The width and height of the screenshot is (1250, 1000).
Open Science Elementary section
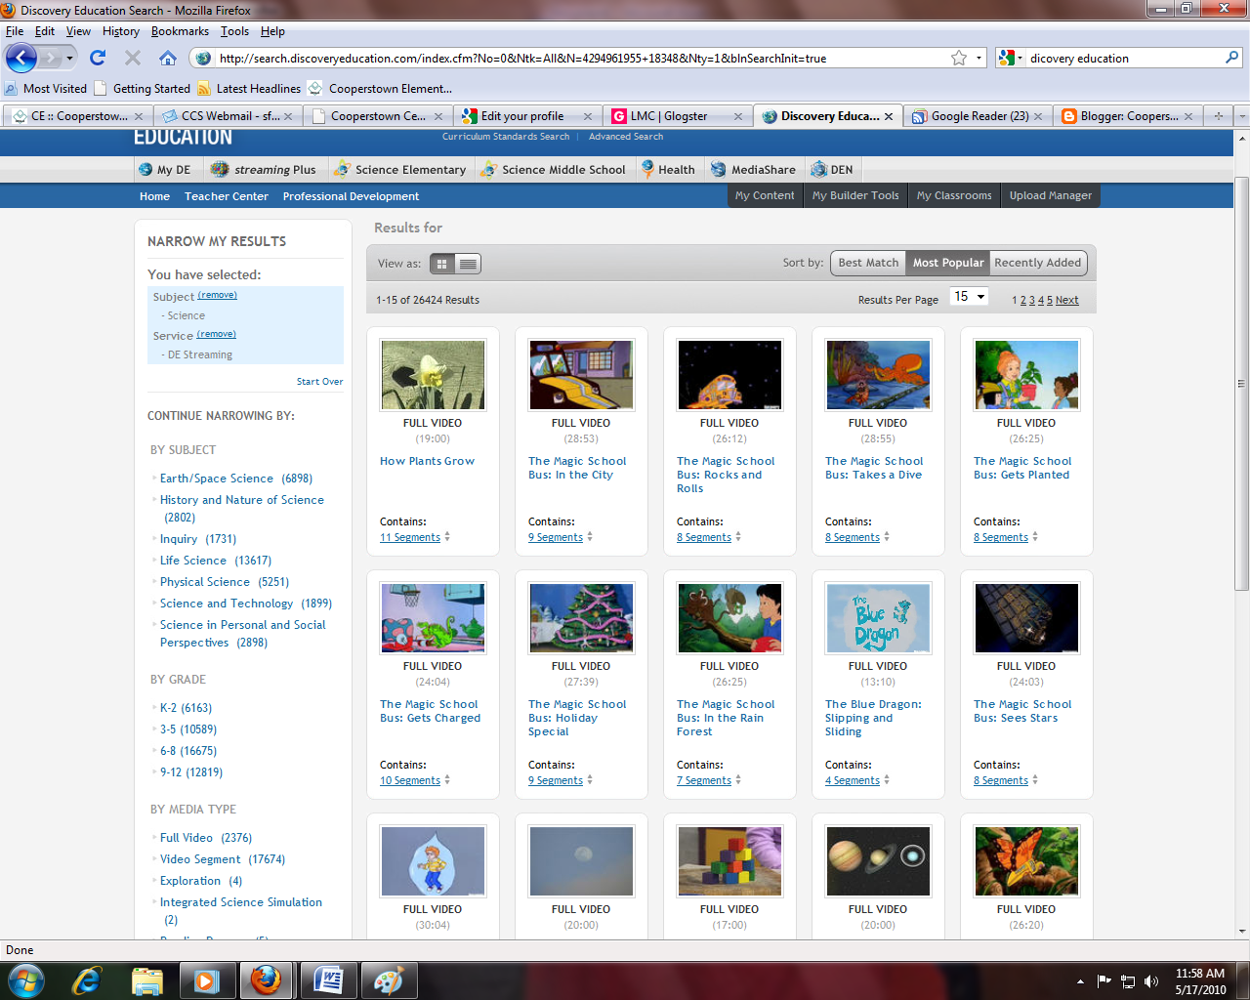[399, 169]
